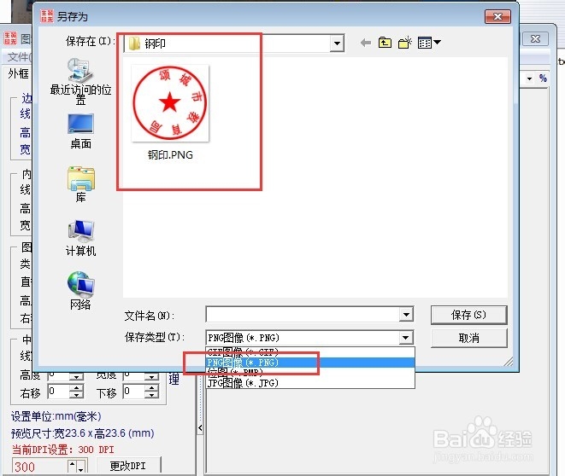Click the 设置单位:mm(毫米) text
The height and width of the screenshot is (476, 565).
click(x=56, y=416)
